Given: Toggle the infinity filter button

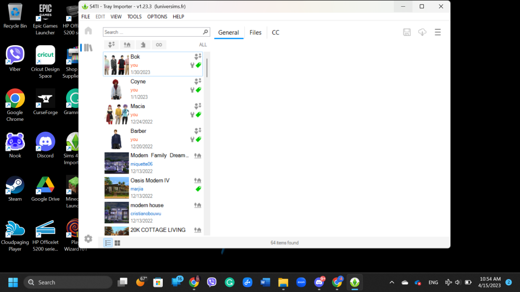Looking at the screenshot, I should coord(159,45).
